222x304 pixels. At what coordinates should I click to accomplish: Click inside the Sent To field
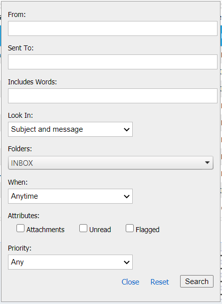click(113, 62)
